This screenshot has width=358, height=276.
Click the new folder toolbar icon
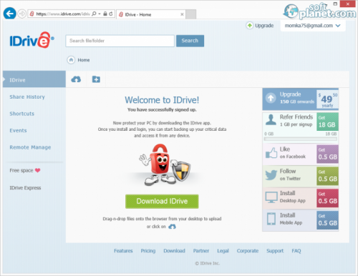pyautogui.click(x=96, y=79)
